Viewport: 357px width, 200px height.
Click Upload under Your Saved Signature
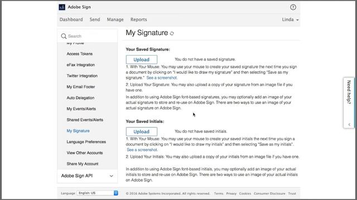click(141, 59)
